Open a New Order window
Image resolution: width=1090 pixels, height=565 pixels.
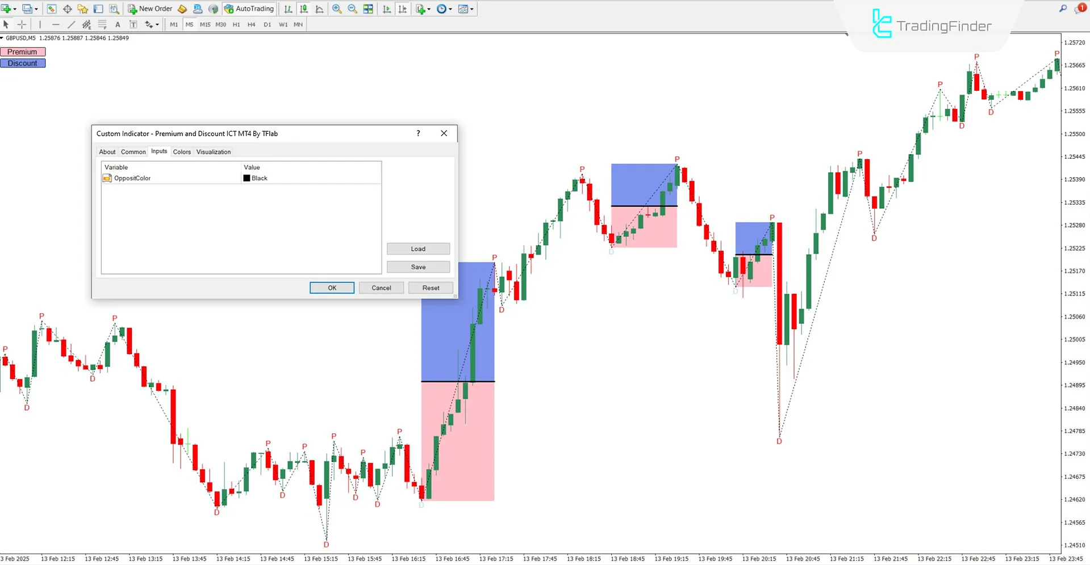click(149, 9)
